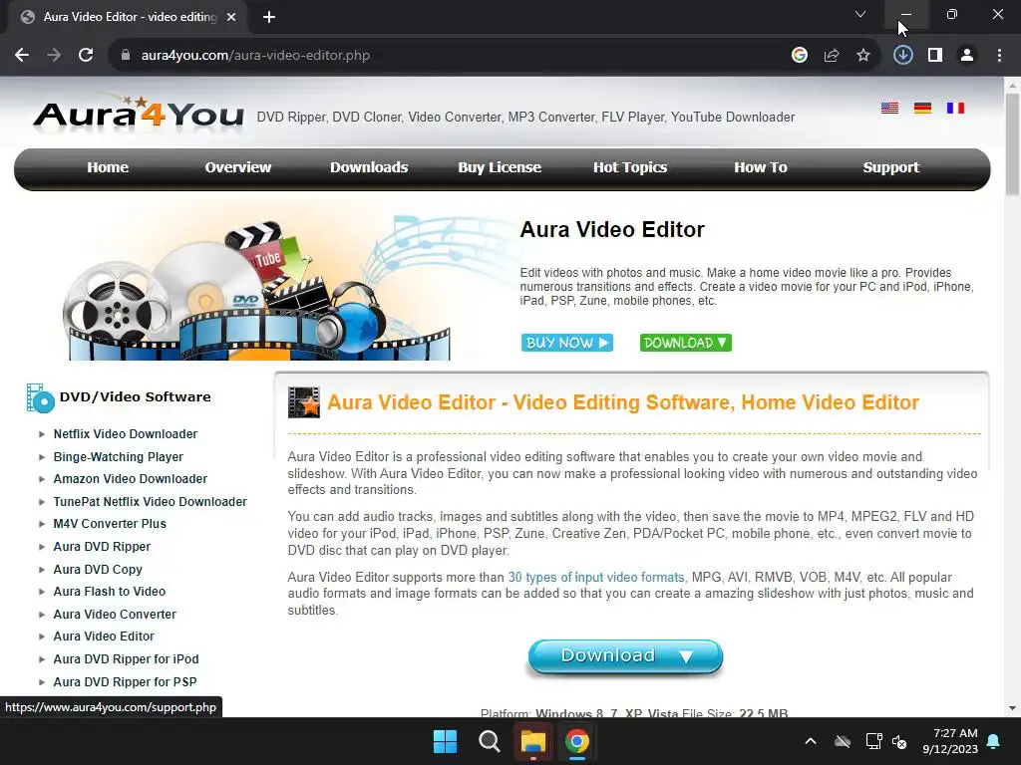The height and width of the screenshot is (765, 1021).
Task: Click the scrollbar down arrow
Action: coord(1012,708)
